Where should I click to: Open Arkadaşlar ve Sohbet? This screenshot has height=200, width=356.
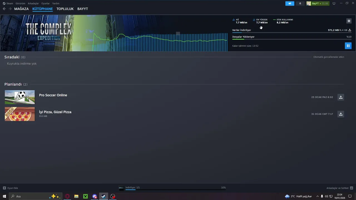[340, 188]
